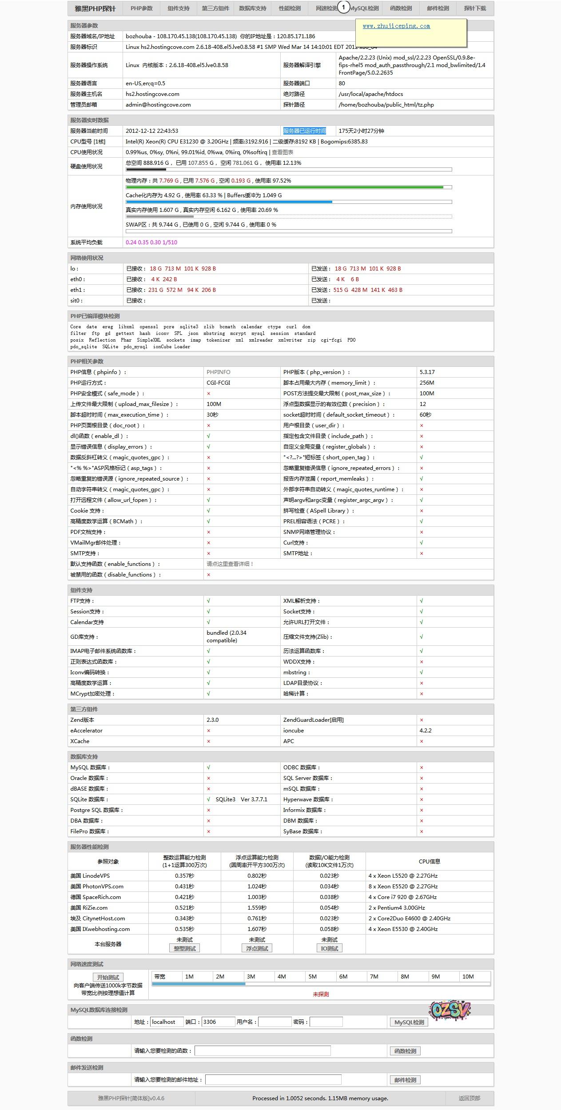Run the 整型测试 button
561x1110 pixels.
click(x=184, y=948)
